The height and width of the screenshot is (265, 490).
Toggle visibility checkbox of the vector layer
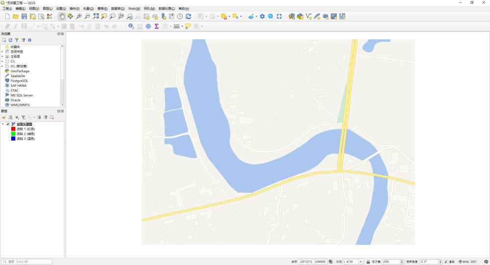tap(8, 124)
